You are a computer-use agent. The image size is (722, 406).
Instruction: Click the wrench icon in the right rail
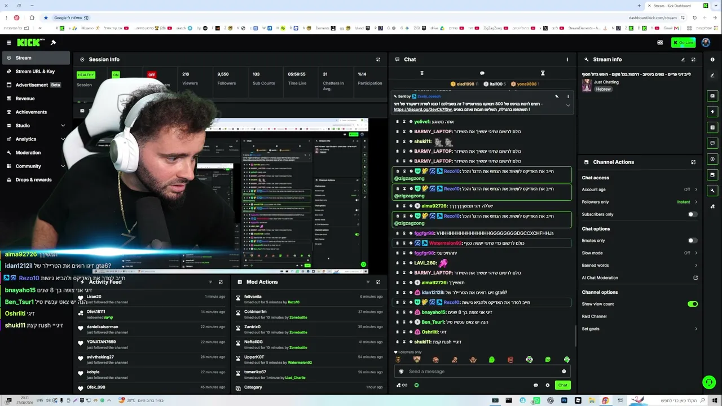click(712, 191)
